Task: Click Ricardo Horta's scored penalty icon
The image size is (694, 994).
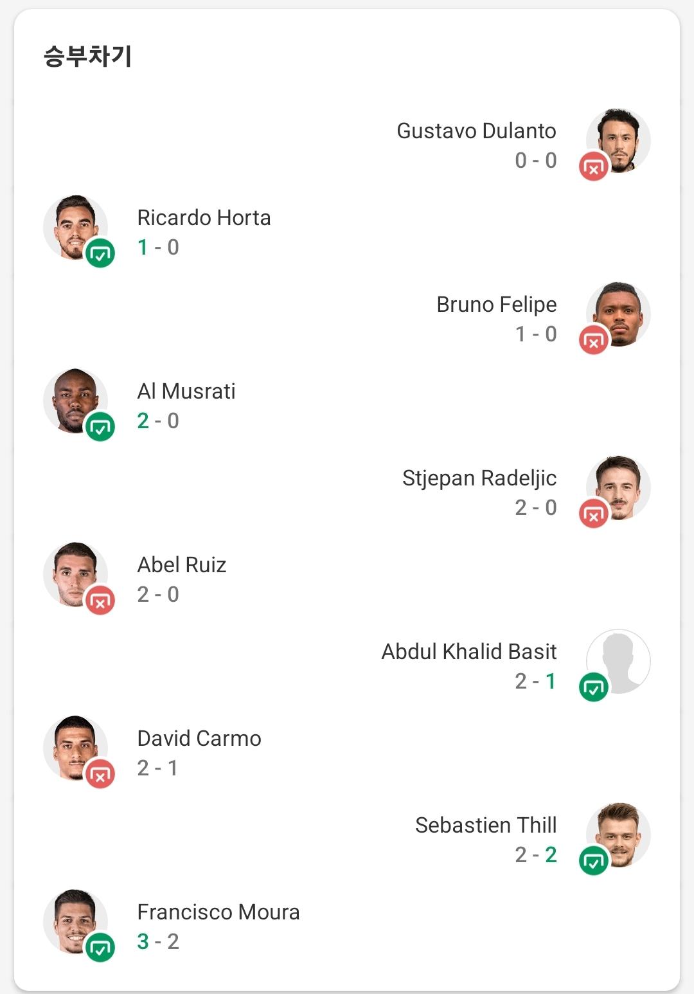Action: [100, 253]
